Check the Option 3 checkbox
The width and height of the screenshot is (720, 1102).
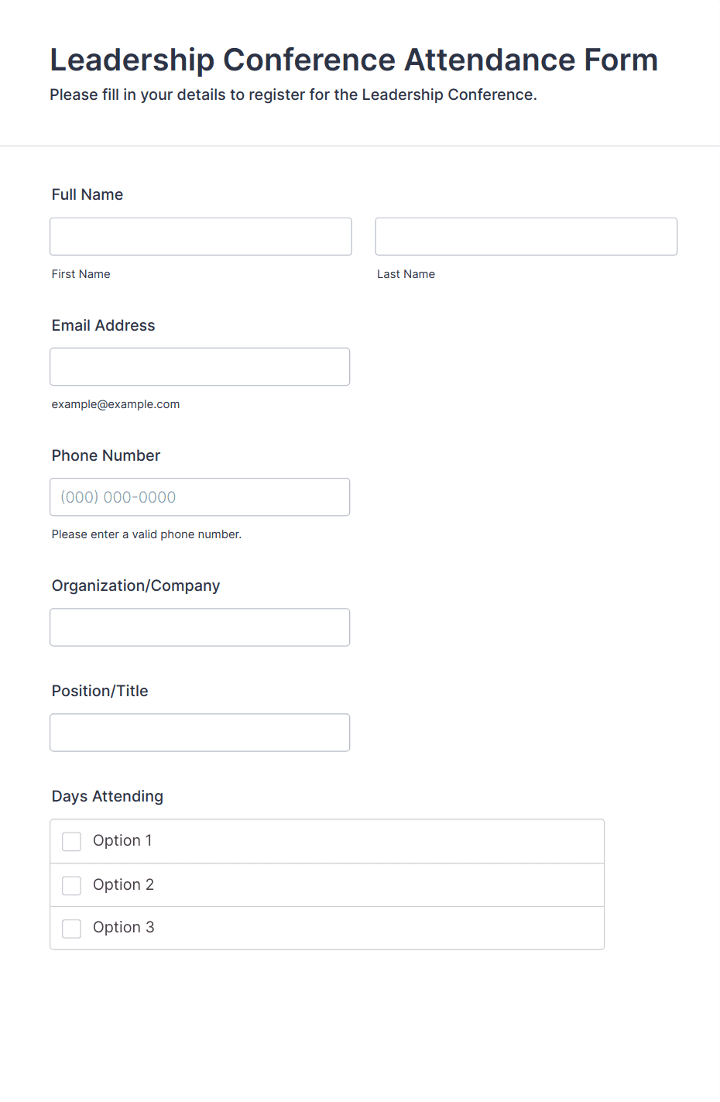[71, 928]
